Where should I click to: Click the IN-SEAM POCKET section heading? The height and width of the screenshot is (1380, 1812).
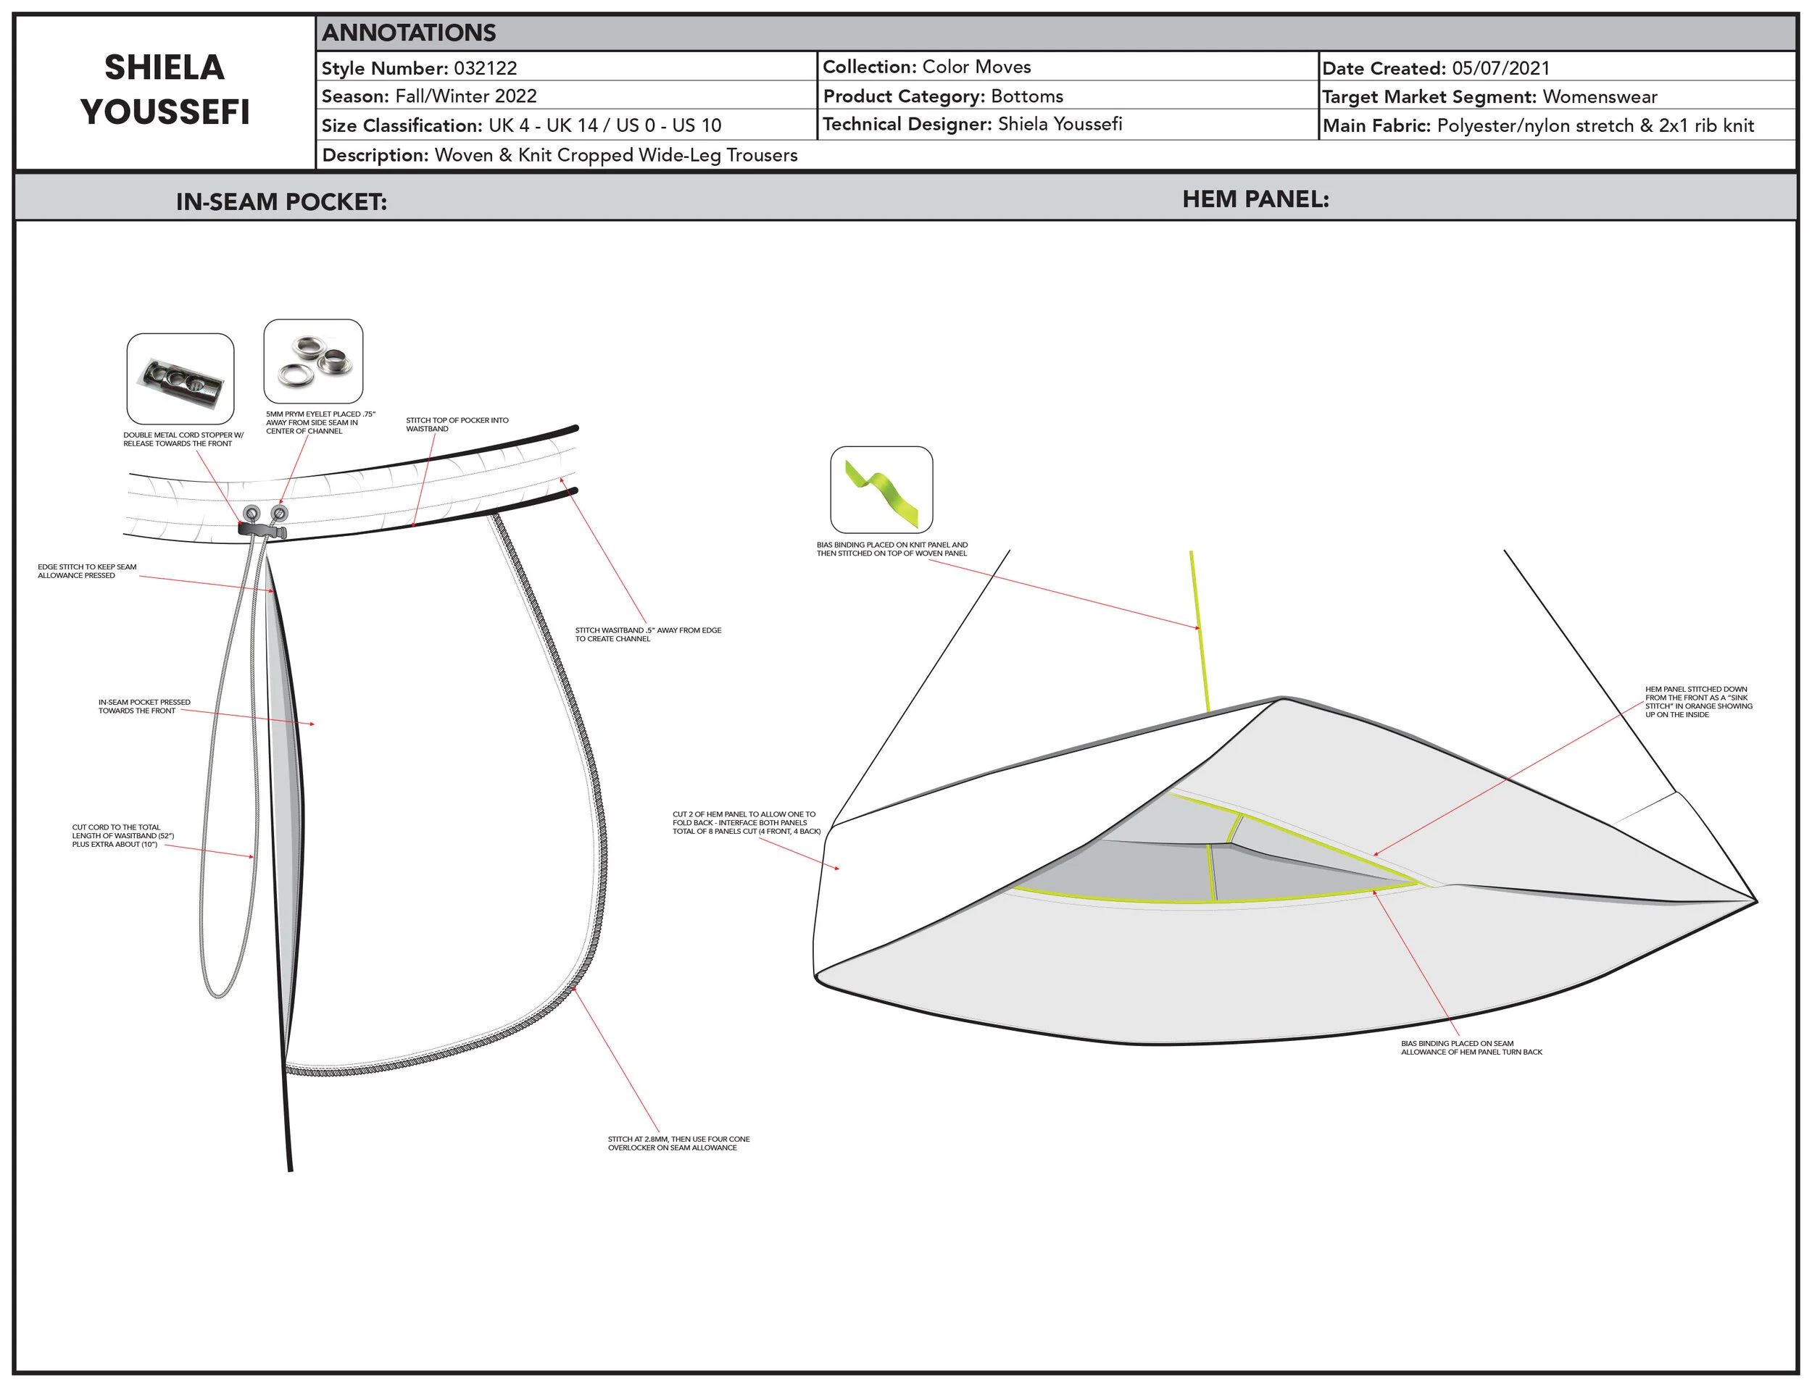click(281, 202)
